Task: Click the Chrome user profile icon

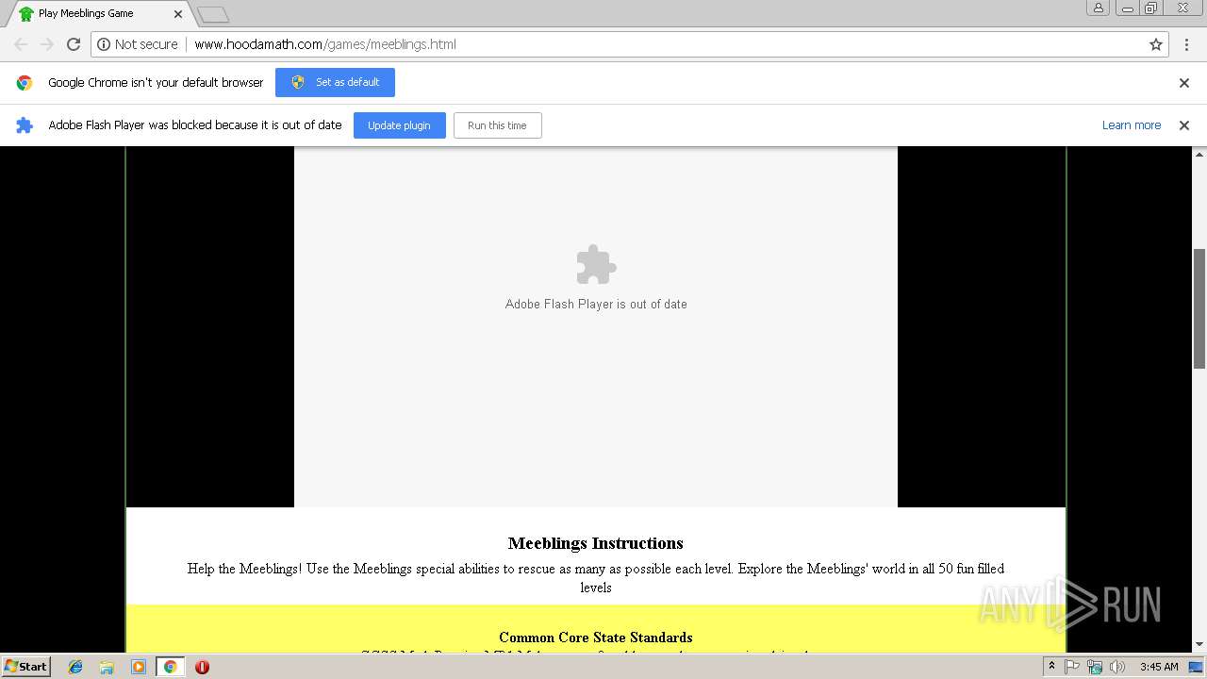Action: point(1099,8)
